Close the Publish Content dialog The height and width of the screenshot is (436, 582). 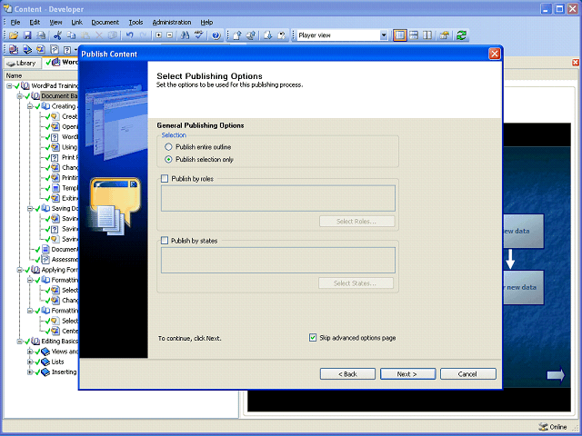click(495, 54)
